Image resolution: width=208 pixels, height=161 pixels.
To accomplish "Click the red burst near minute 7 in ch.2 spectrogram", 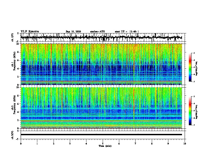I will (134, 102).
